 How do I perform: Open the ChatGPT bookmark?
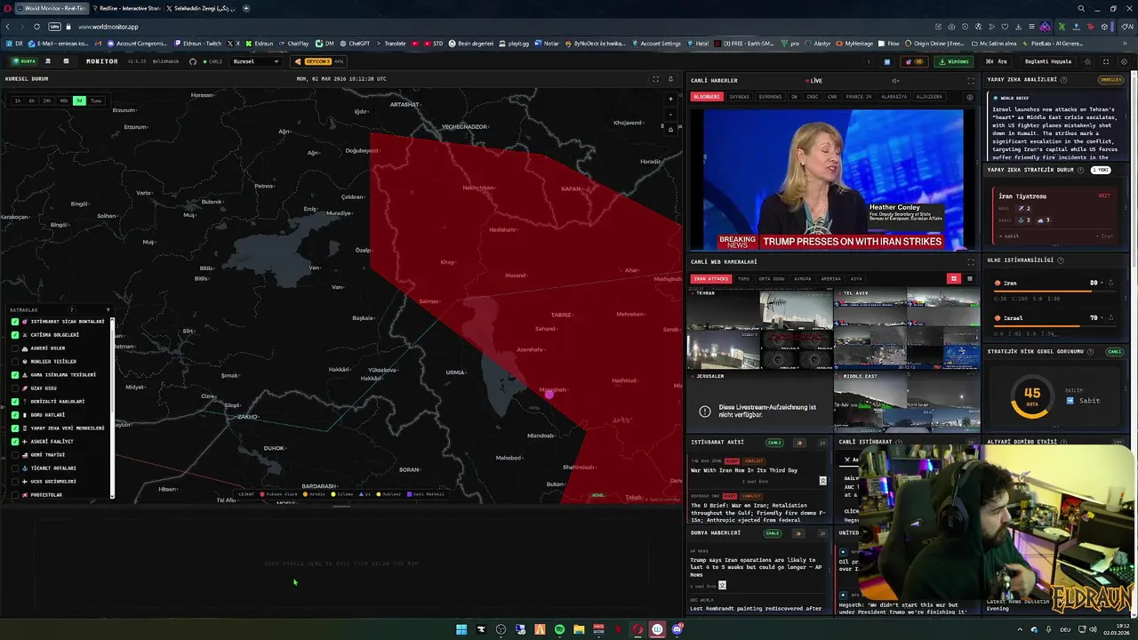coord(355,44)
